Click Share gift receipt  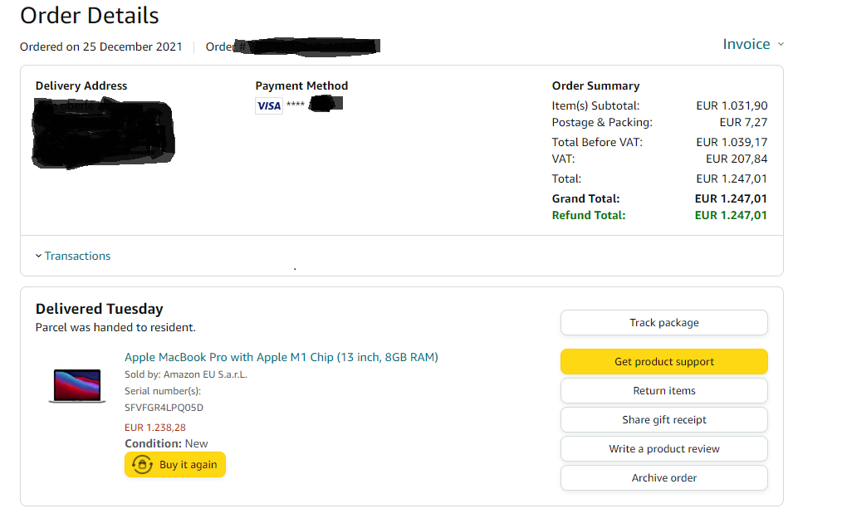(x=663, y=420)
